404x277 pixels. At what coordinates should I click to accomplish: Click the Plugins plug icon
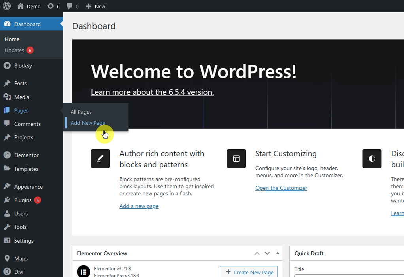[7, 200]
